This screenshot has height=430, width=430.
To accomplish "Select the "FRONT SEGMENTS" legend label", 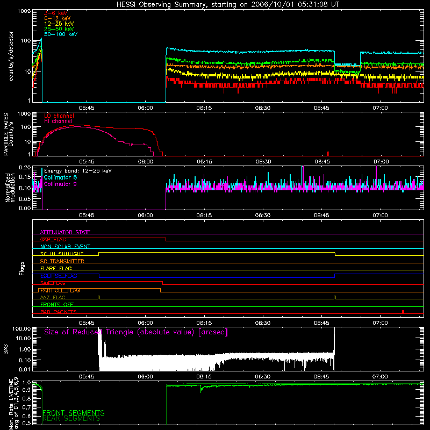I will click(x=74, y=413).
